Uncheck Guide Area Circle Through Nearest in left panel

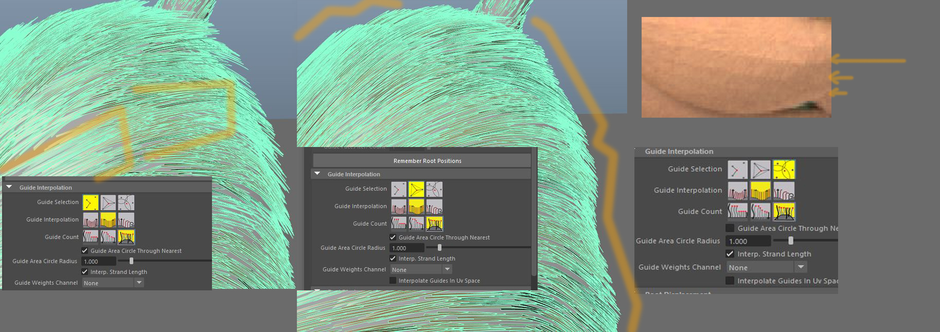(85, 251)
